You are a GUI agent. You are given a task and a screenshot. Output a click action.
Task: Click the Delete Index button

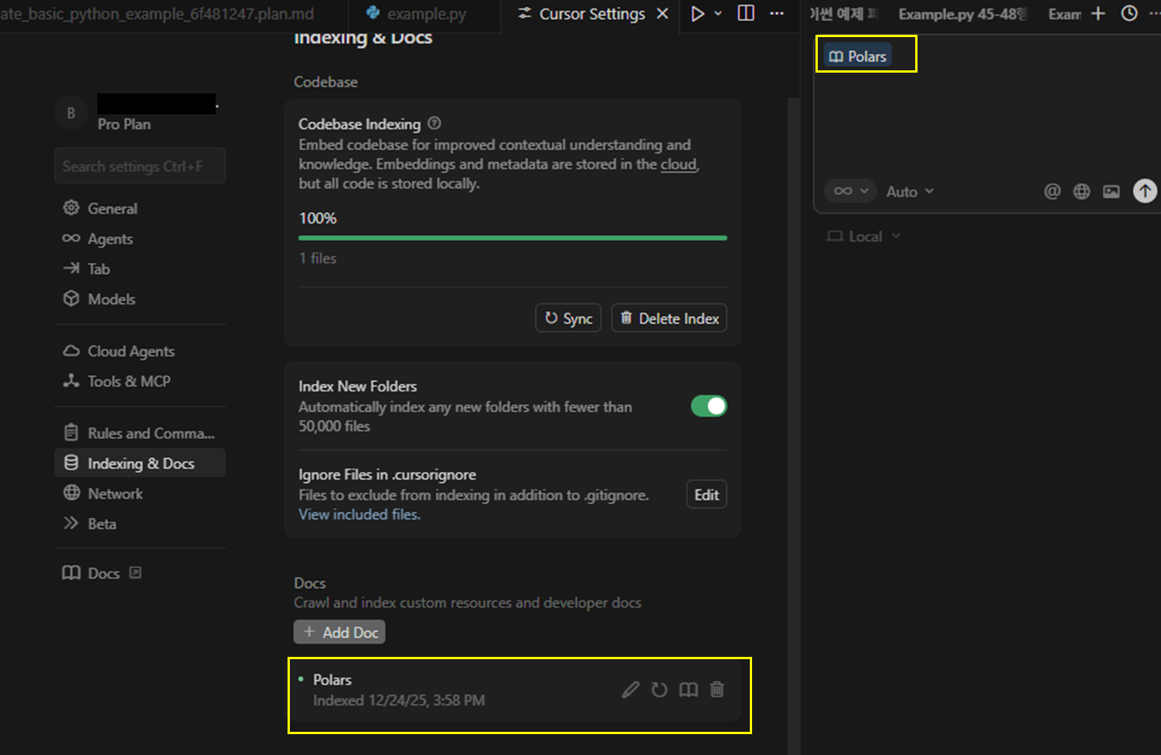tap(669, 318)
